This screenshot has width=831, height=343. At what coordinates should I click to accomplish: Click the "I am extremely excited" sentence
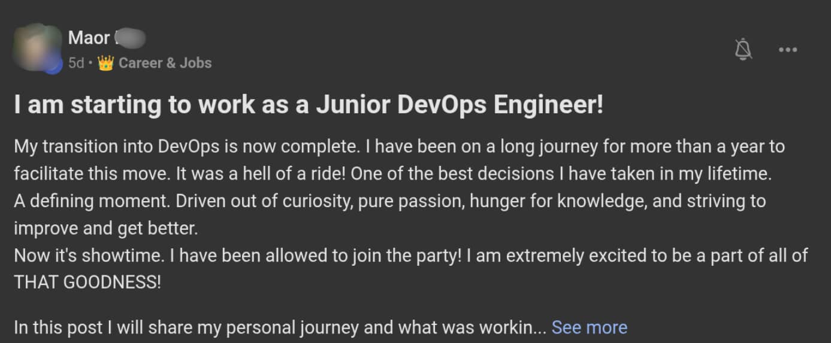(x=635, y=256)
